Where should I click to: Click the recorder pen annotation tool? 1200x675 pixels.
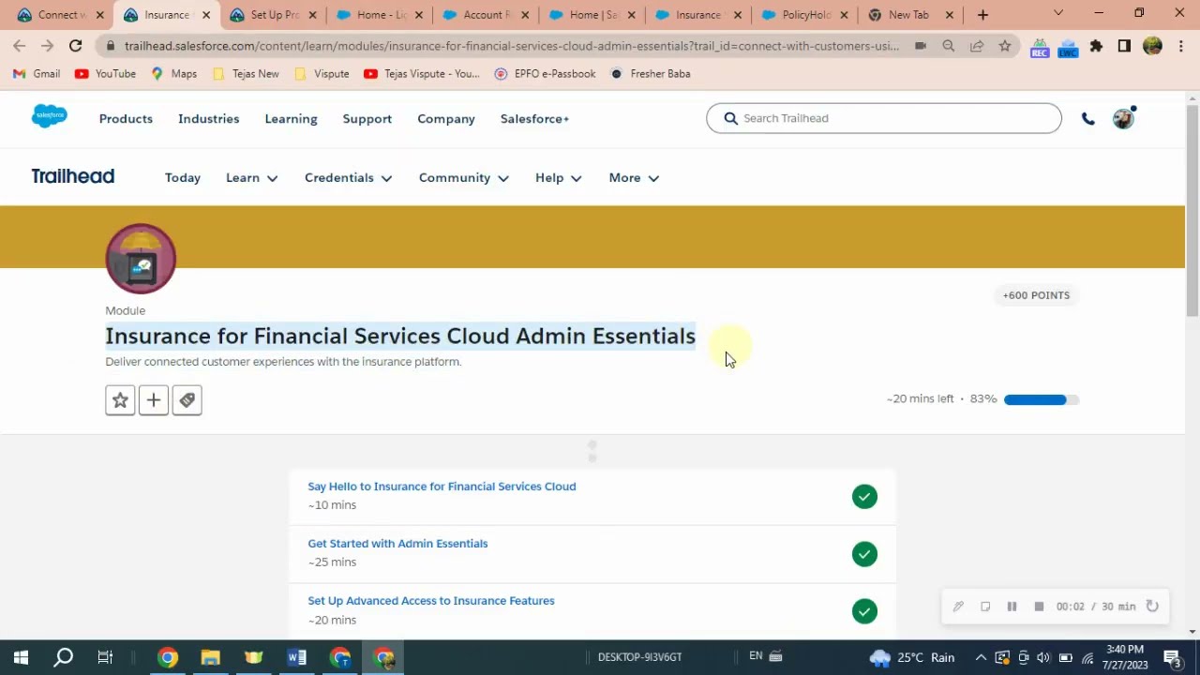coord(958,607)
